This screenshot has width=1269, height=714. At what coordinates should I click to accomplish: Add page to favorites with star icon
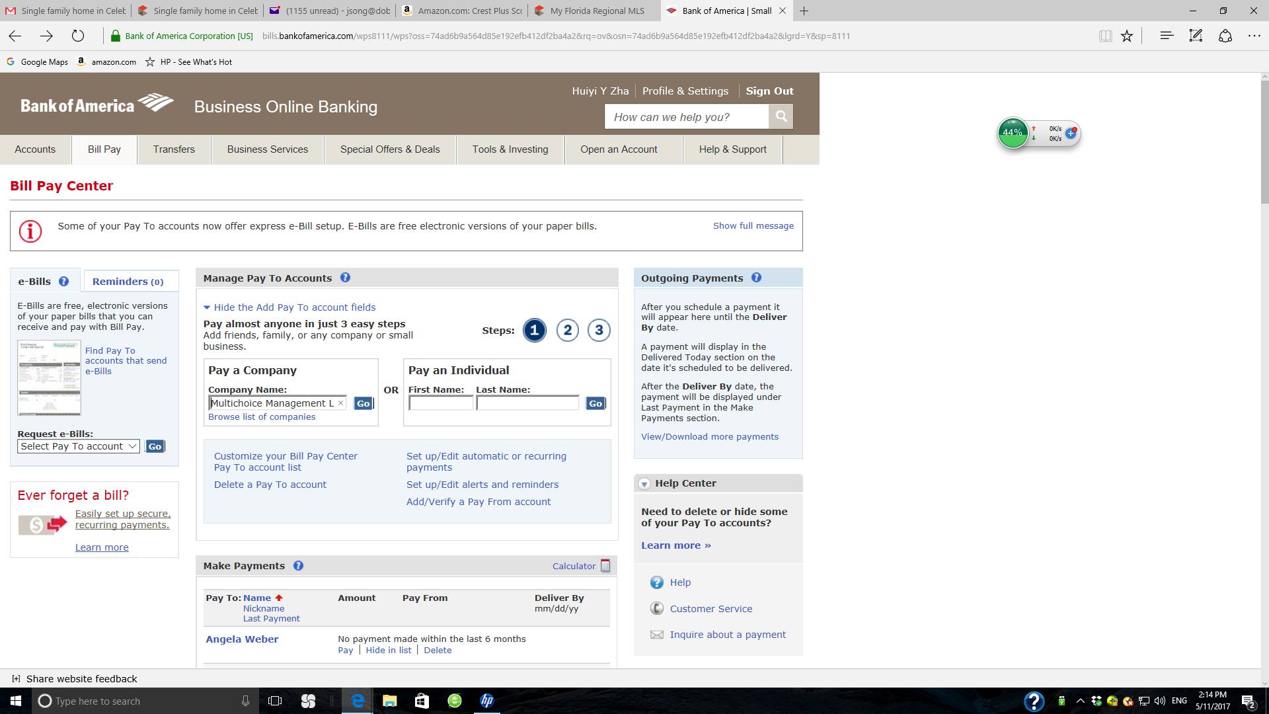point(1127,36)
